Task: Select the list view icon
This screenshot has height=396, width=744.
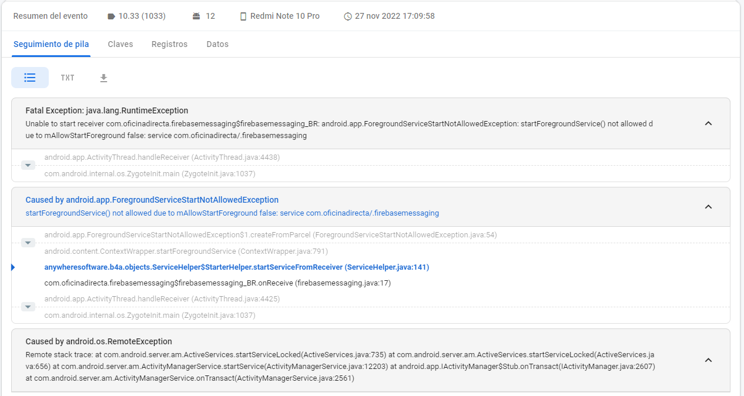Action: (30, 78)
